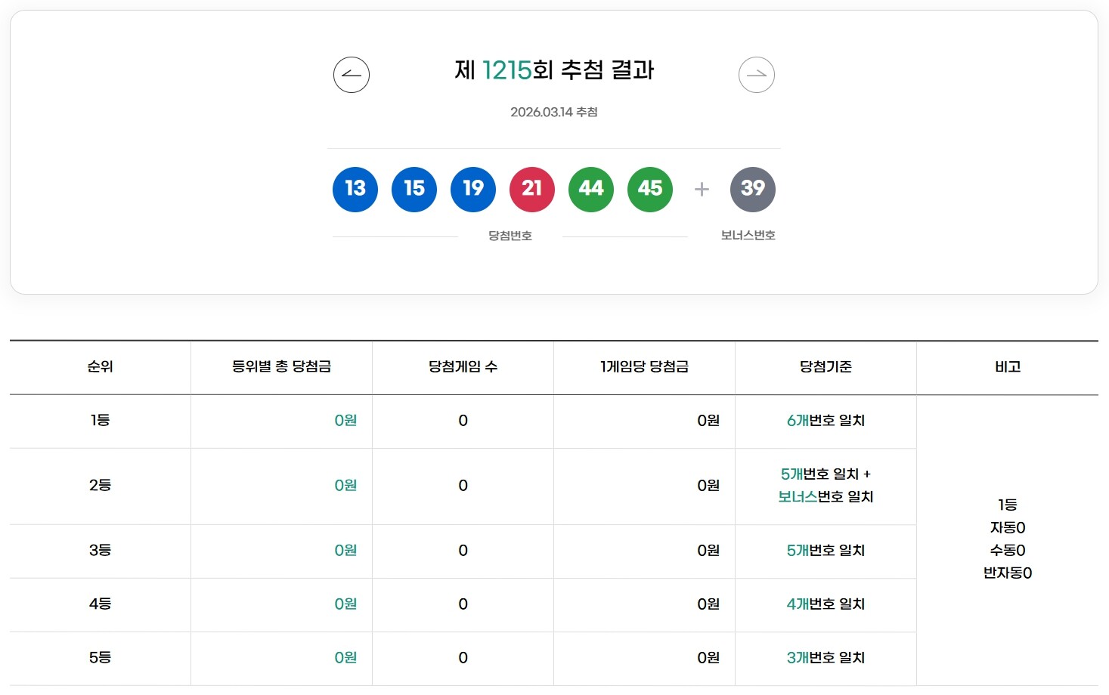
Task: Click the 1게임당 당첨금 column header
Action: tap(644, 366)
